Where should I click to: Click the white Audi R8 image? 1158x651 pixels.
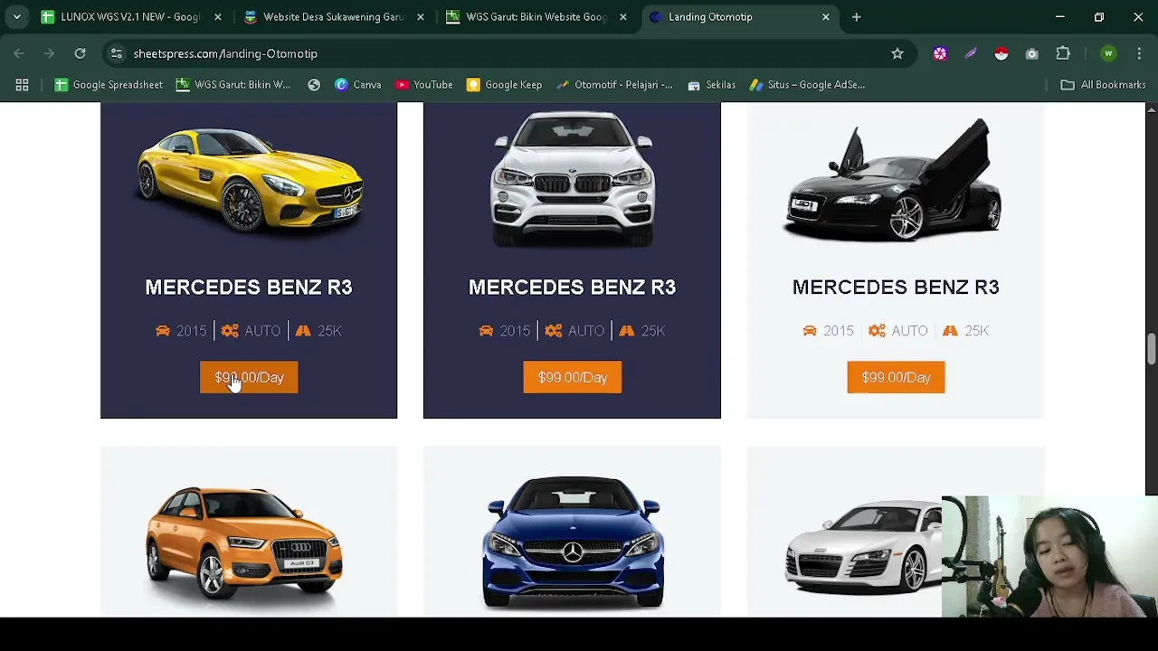tap(864, 549)
